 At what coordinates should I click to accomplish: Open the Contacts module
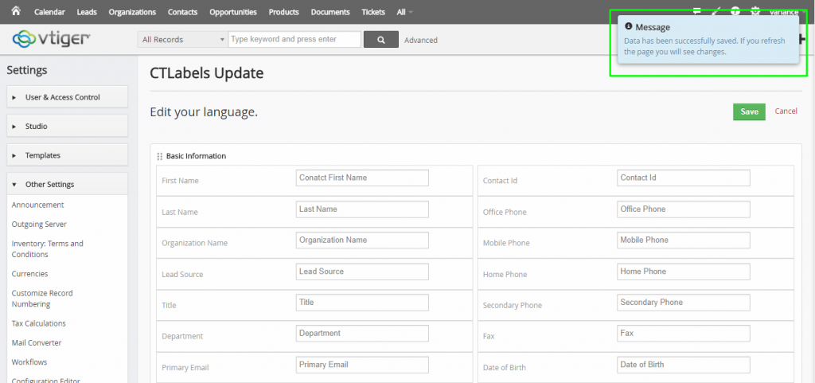[x=182, y=12]
